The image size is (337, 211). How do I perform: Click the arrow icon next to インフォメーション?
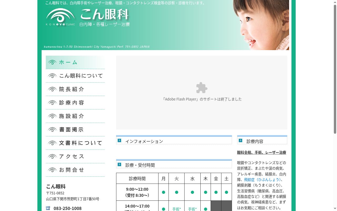tap(119, 141)
